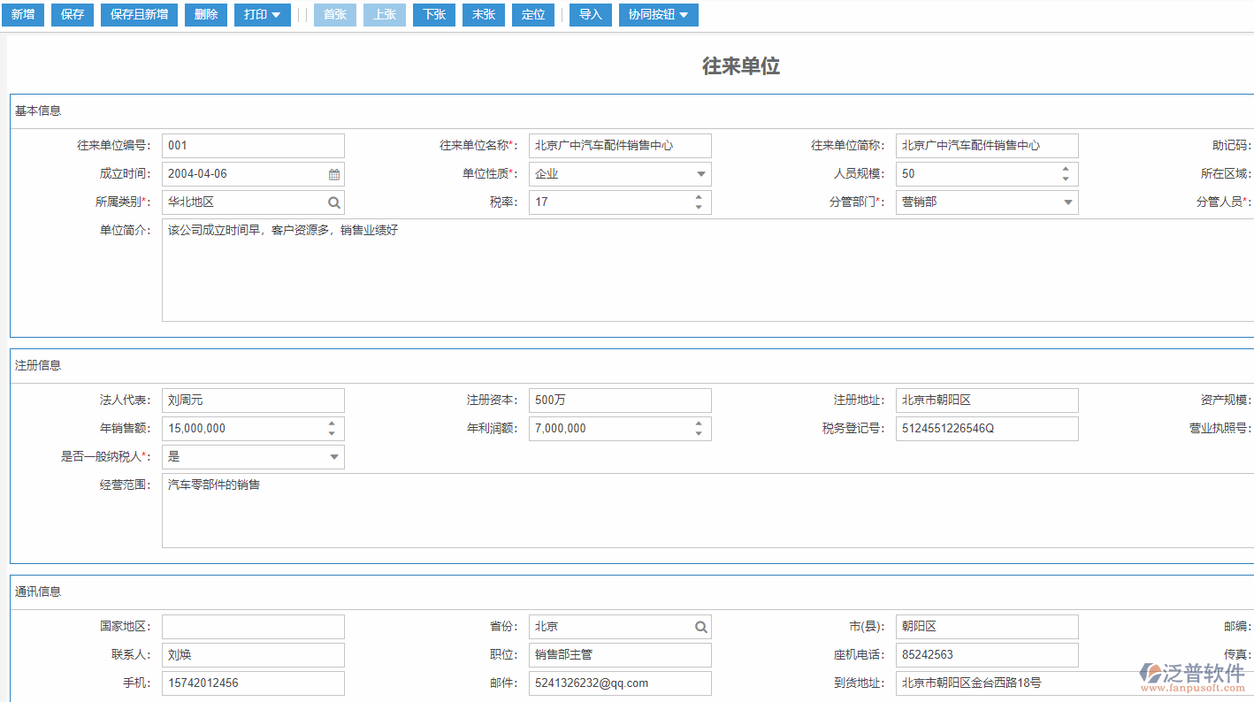Screen dimensions: 1254x702
Task: Expand the 单位性质 dropdown
Action: [x=701, y=174]
